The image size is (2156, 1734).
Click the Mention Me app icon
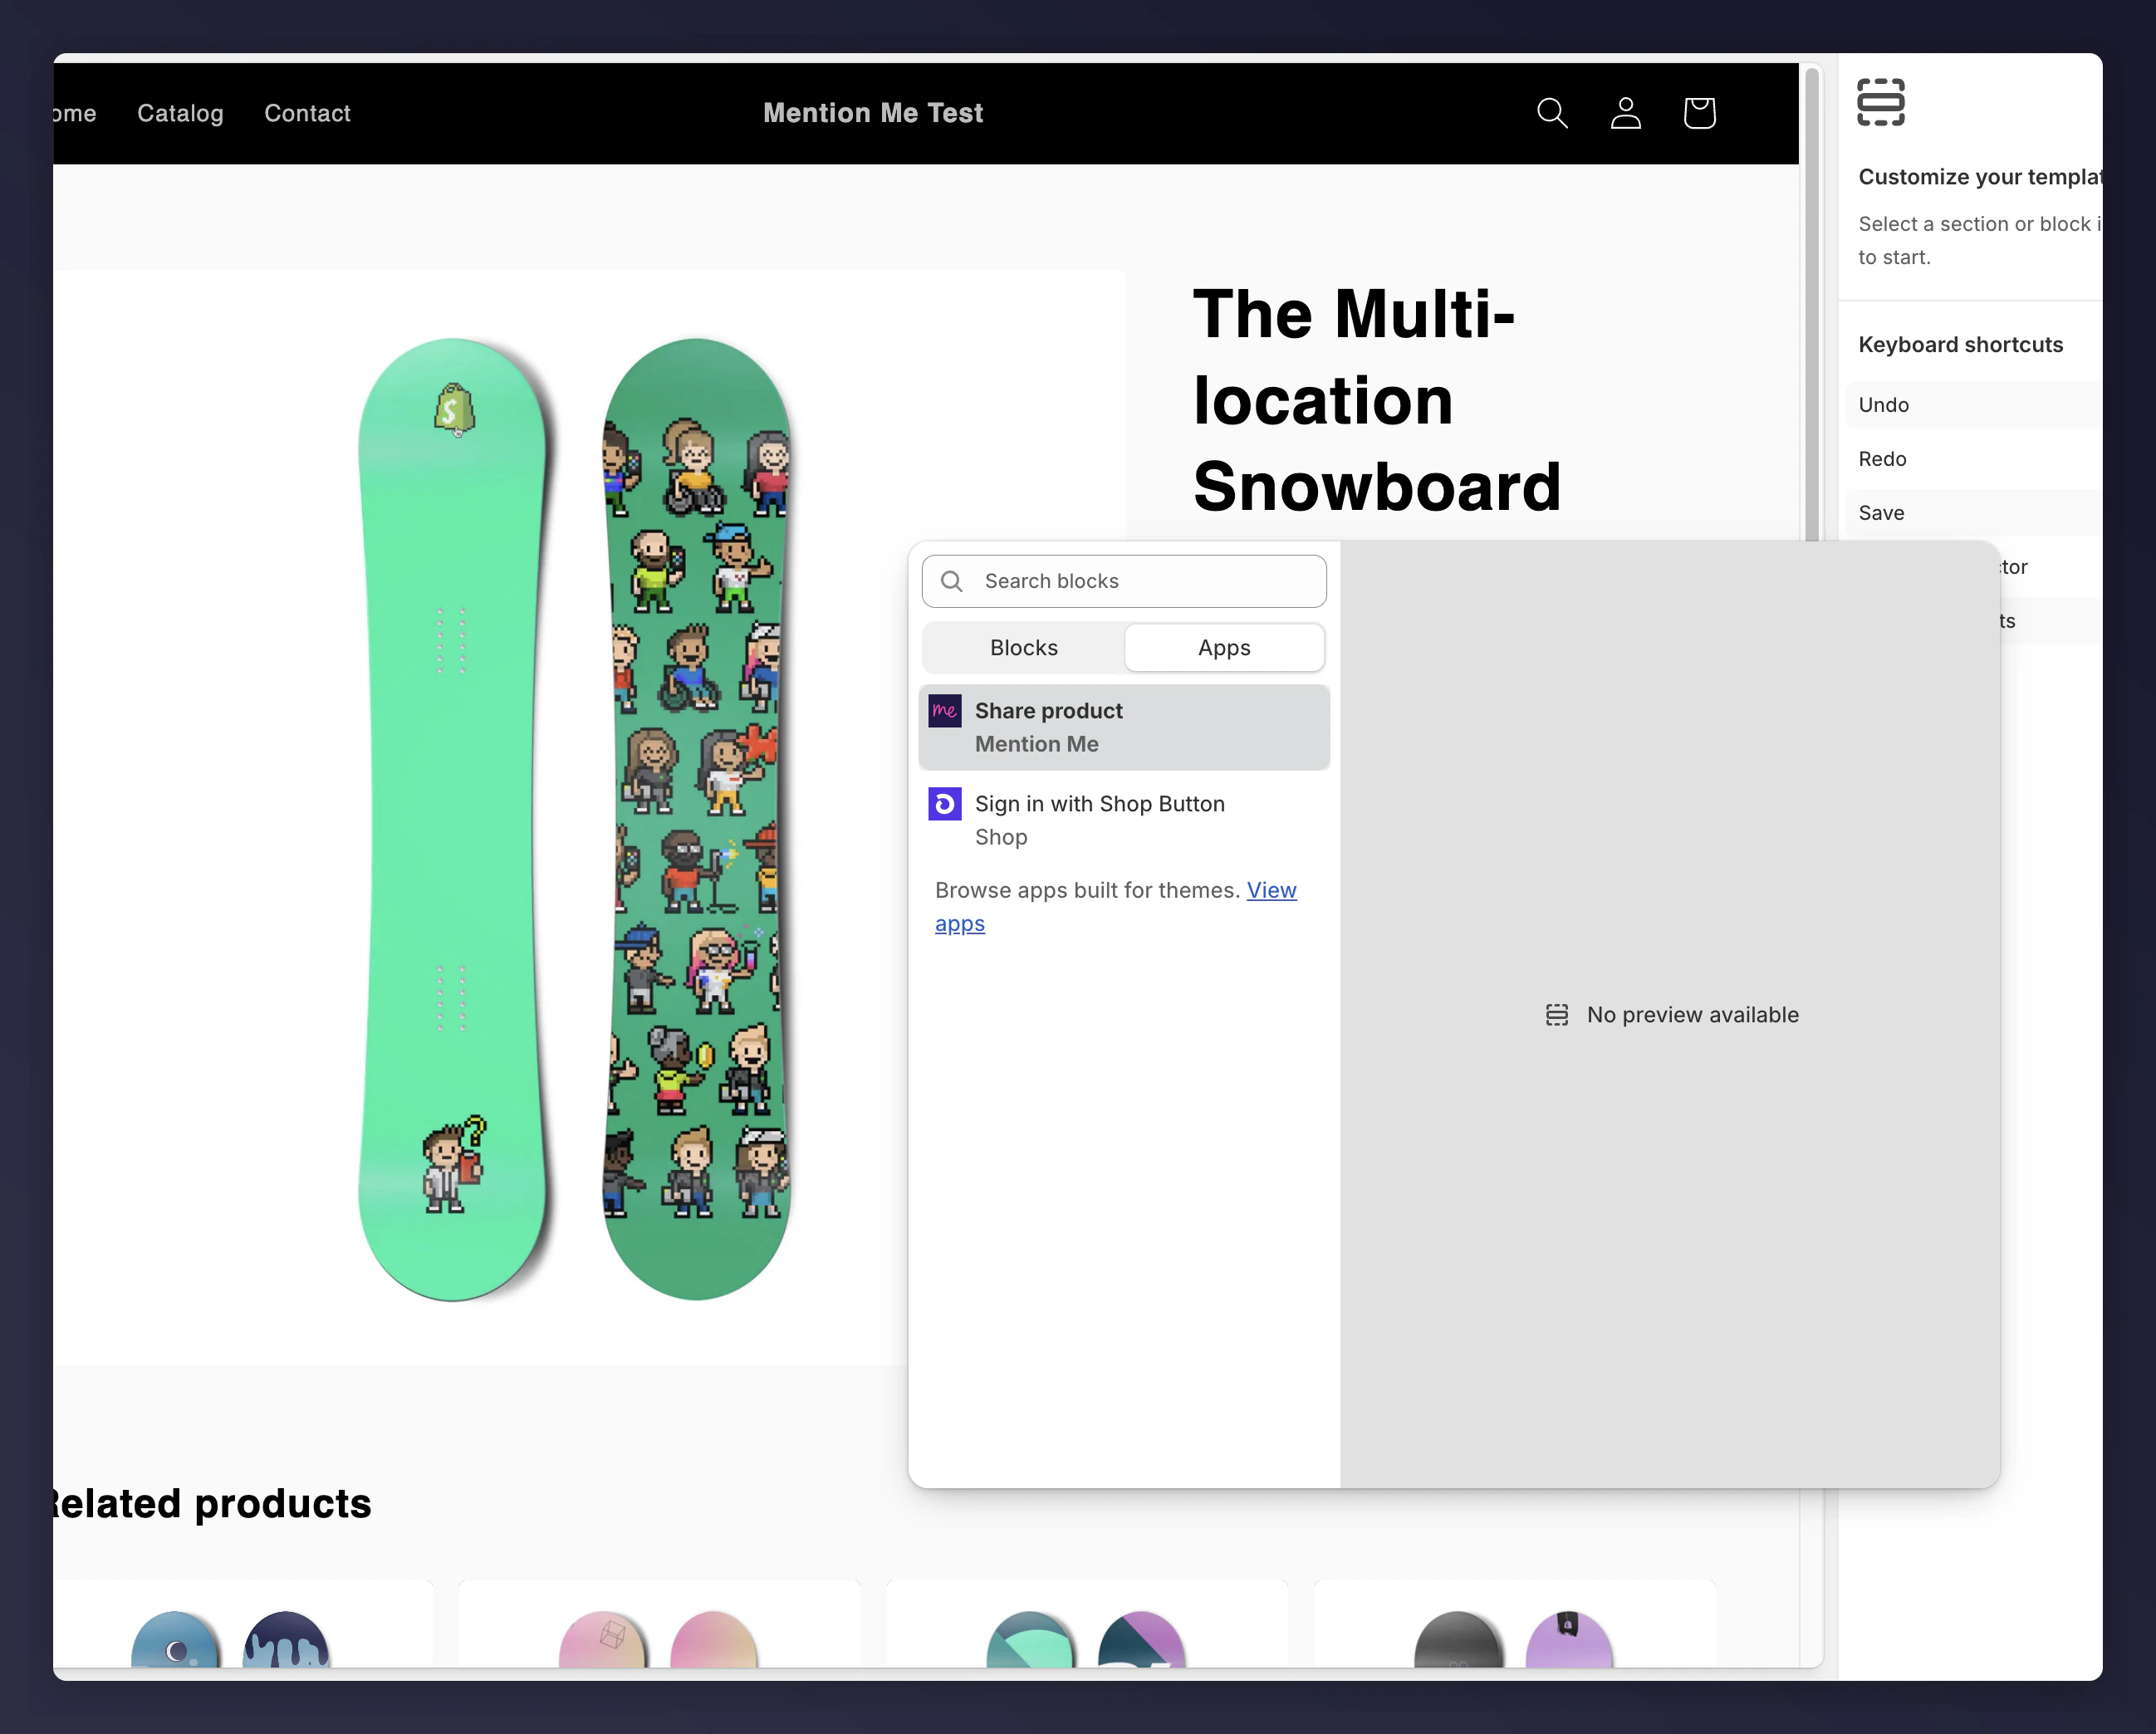[945, 711]
